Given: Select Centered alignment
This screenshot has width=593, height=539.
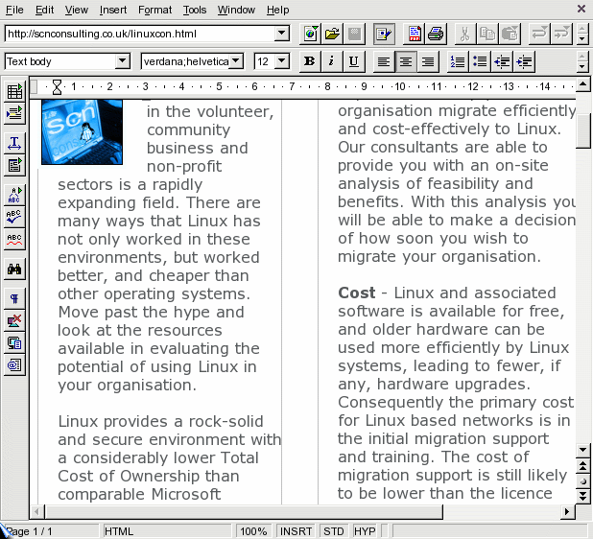Looking at the screenshot, I should click(x=406, y=61).
